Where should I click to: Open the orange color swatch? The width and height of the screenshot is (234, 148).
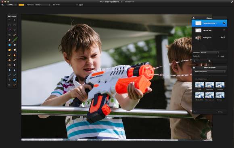[21, 5]
